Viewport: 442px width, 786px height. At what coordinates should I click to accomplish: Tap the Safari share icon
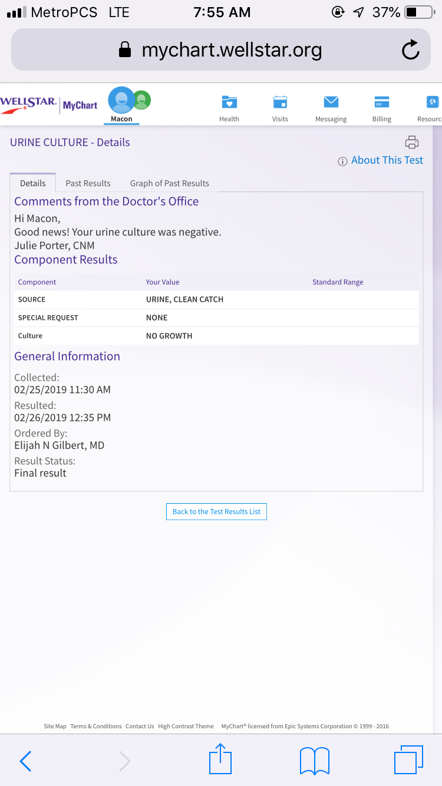(220, 759)
